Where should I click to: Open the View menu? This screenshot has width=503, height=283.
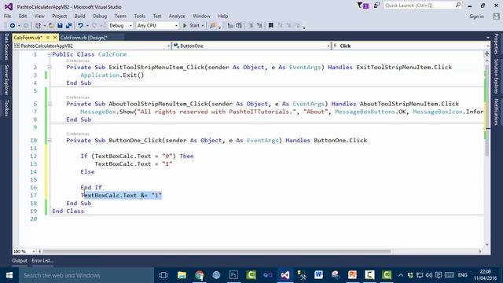coord(39,16)
